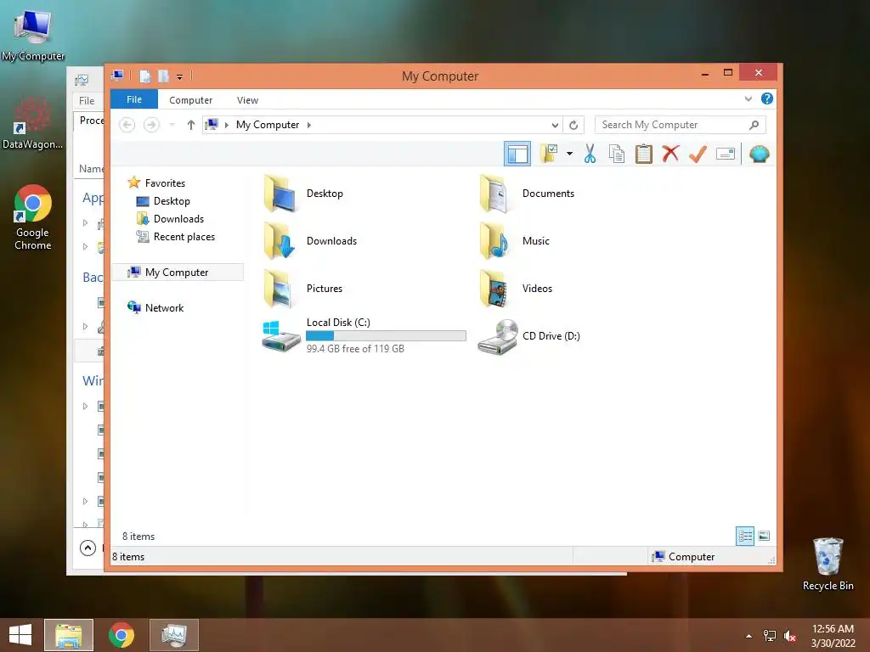Image resolution: width=870 pixels, height=652 pixels.
Task: Select the Videos folder icon
Action: 495,289
